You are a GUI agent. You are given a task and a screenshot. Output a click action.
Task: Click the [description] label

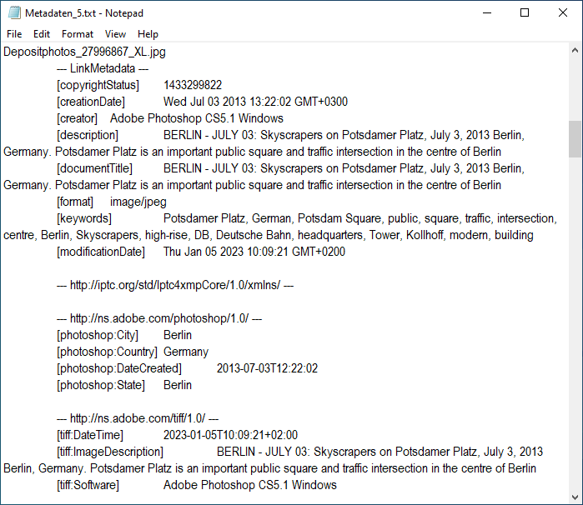tap(88, 135)
